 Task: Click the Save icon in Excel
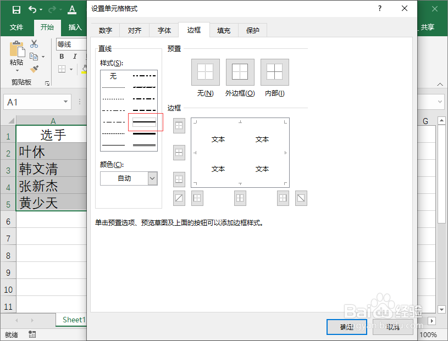tap(16, 10)
